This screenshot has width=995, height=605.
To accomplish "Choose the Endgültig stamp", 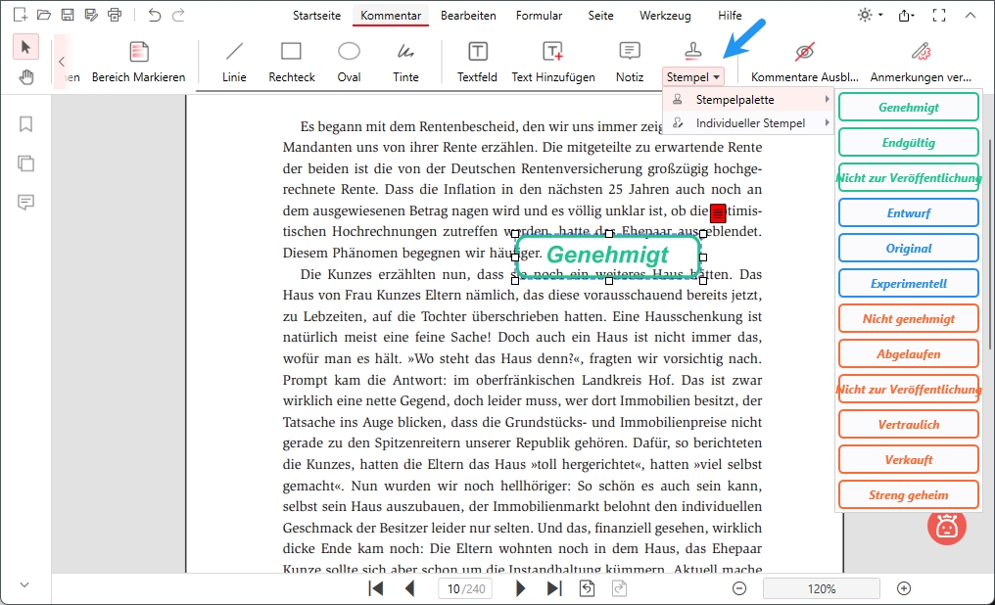I will click(x=909, y=143).
